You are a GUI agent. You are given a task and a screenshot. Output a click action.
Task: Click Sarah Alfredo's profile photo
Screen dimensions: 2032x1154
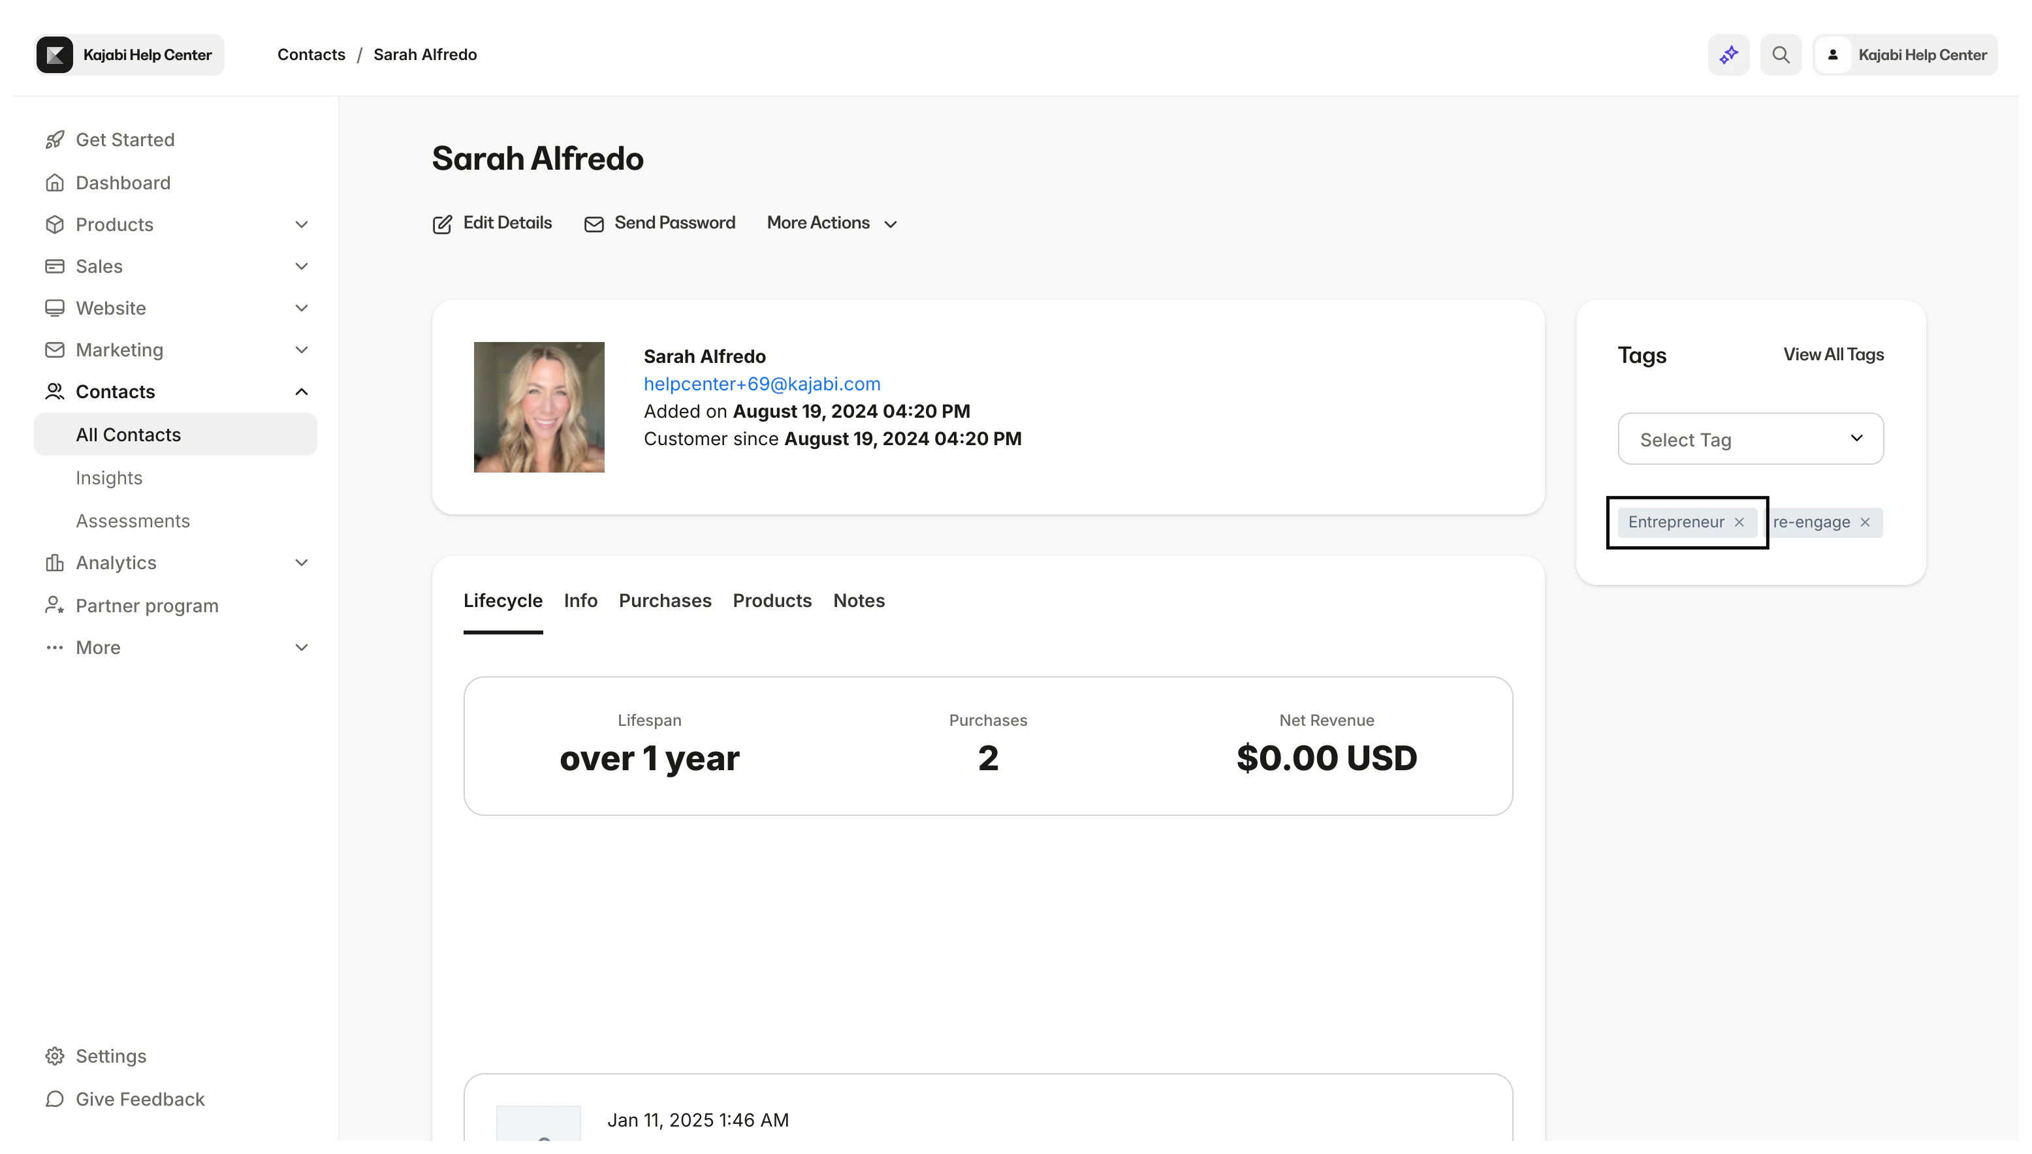539,407
